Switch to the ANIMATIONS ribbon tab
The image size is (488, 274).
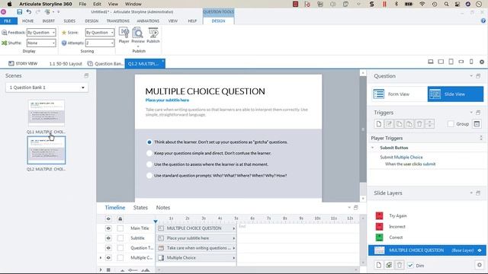point(148,21)
